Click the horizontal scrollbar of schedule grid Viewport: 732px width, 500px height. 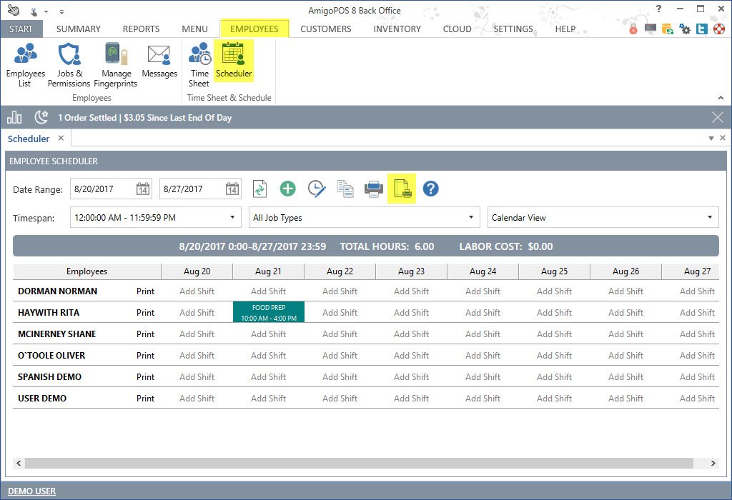tap(357, 464)
